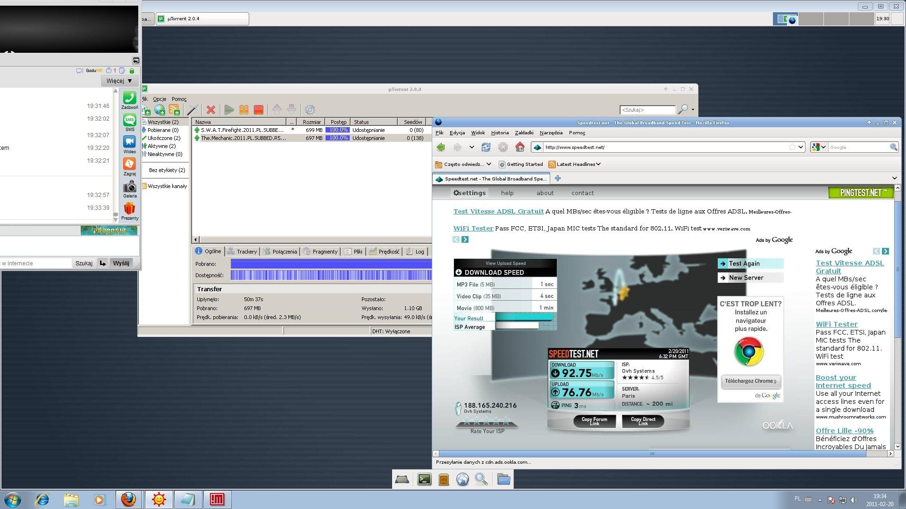
Task: Click the Firefox Reload page icon
Action: (x=486, y=147)
